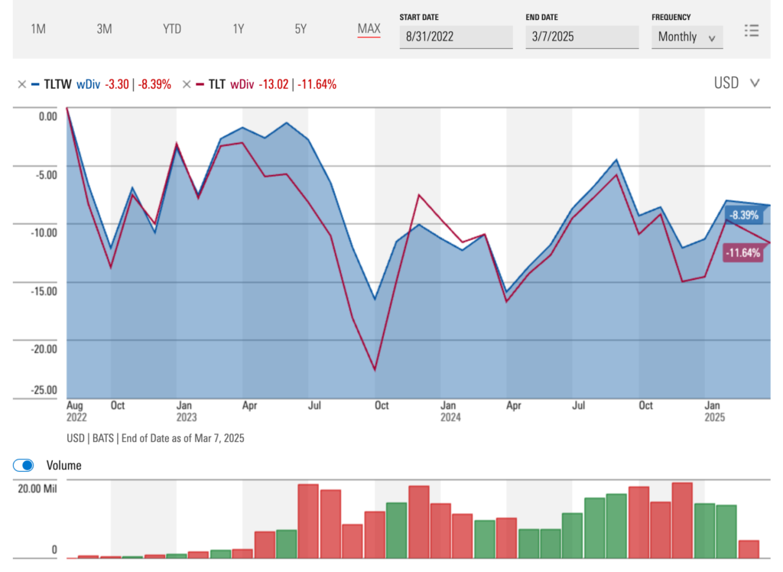Select the MAX time range

[369, 29]
